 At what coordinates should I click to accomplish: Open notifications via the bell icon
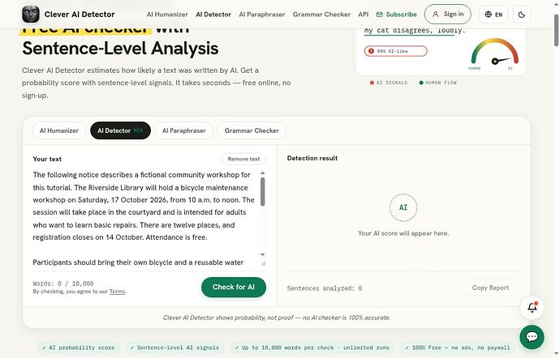[532, 307]
